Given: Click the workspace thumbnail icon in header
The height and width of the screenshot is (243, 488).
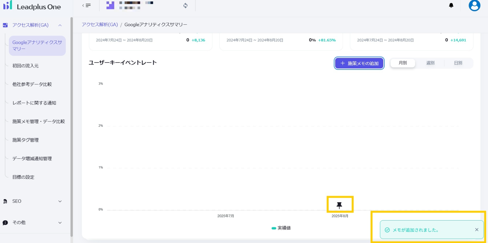Looking at the screenshot, I should (110, 5).
